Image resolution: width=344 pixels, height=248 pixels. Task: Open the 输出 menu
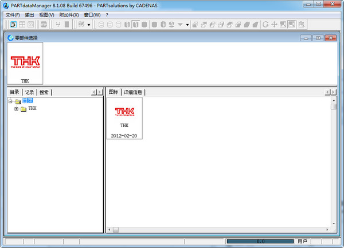tap(29, 15)
